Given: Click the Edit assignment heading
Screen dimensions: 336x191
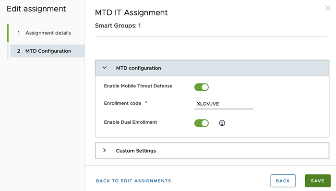Looking at the screenshot, I should (36, 9).
